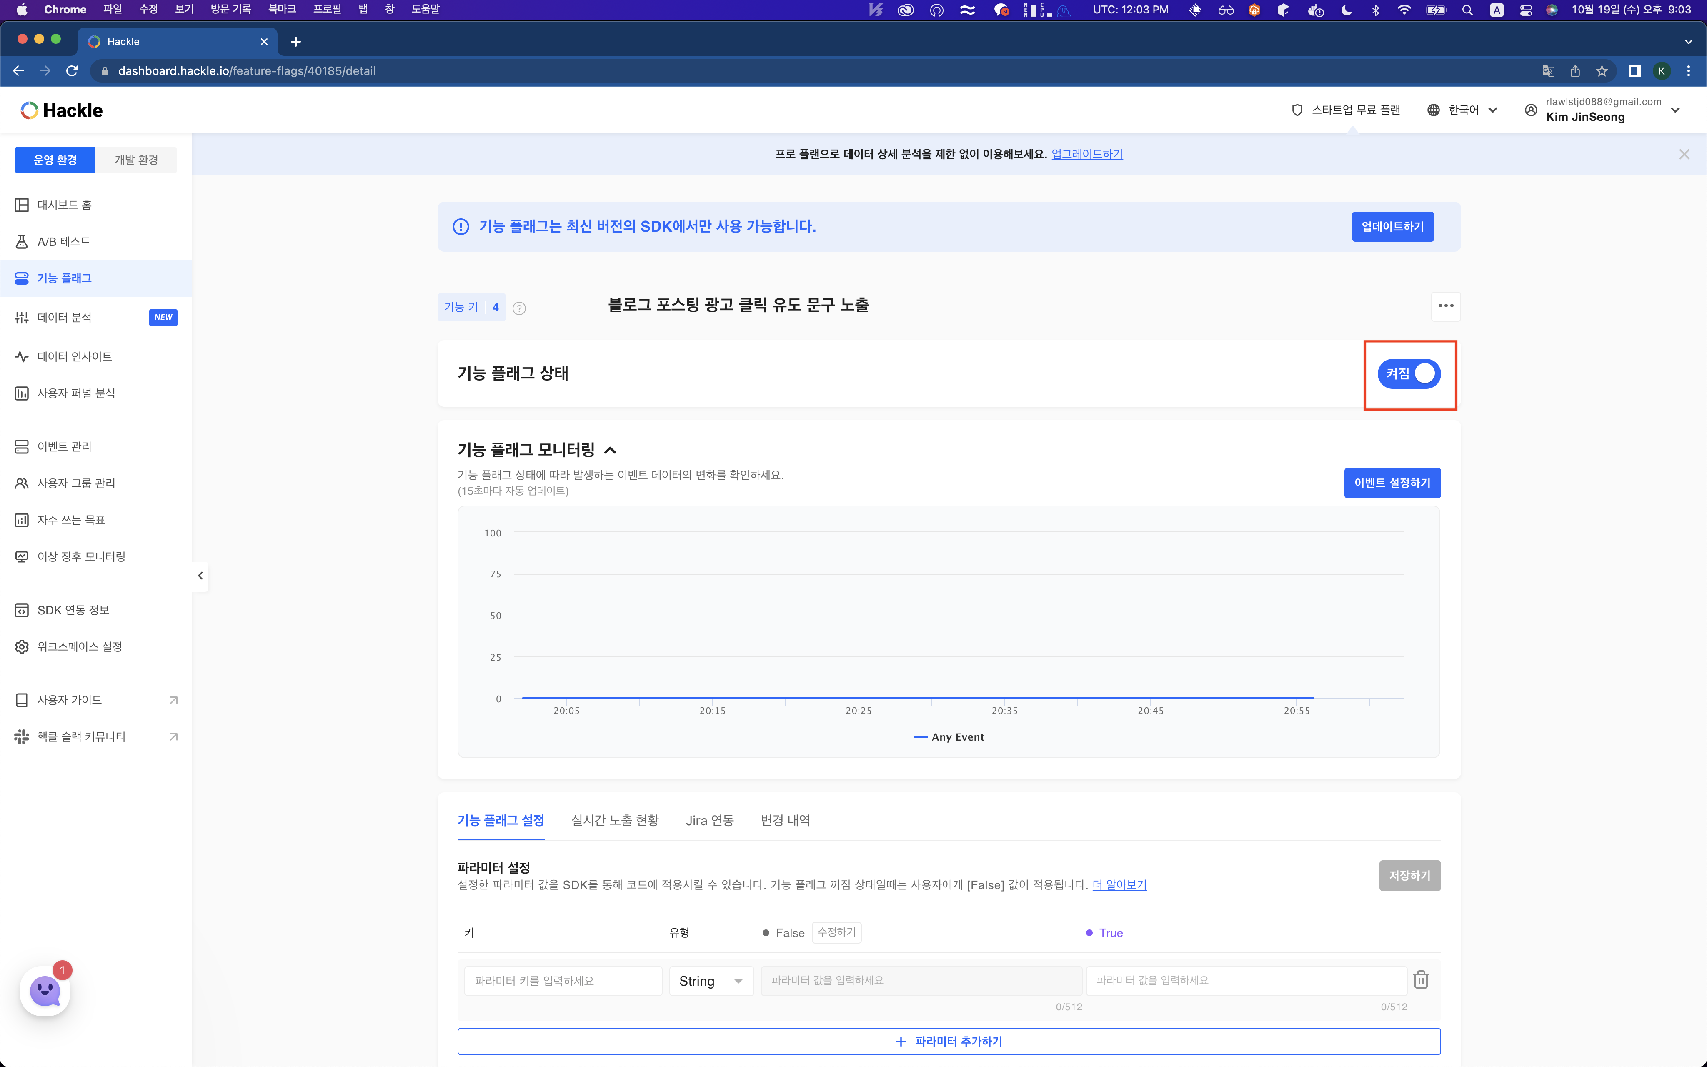The height and width of the screenshot is (1067, 1707).
Task: Click the parameter key input field
Action: (x=562, y=981)
